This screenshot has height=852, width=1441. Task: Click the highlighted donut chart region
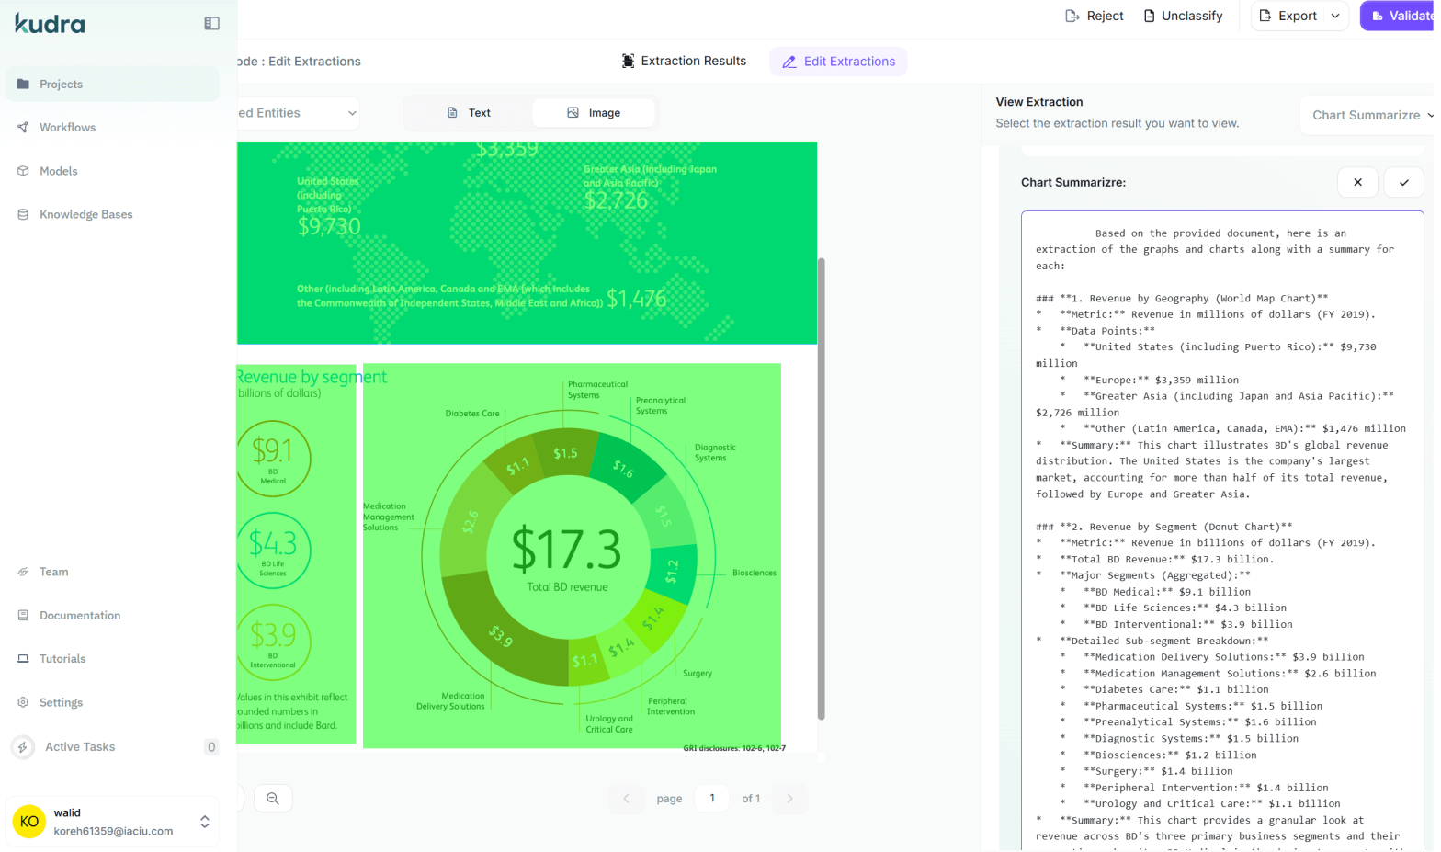coord(572,555)
